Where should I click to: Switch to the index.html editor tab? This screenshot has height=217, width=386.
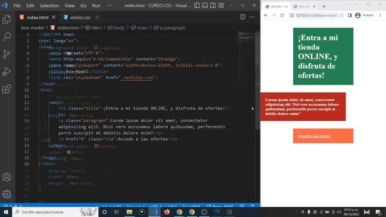pyautogui.click(x=37, y=17)
